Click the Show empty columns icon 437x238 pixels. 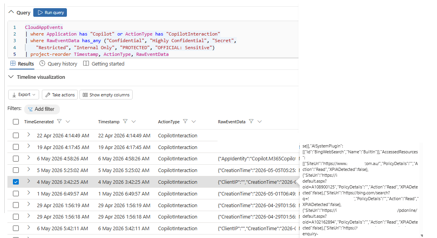pos(85,95)
